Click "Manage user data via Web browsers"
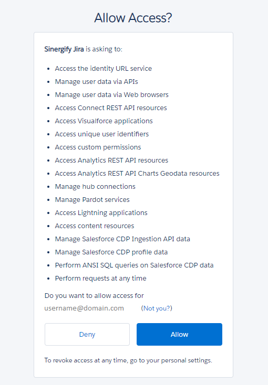Viewport: 268px width, 385px height. pyautogui.click(x=112, y=95)
